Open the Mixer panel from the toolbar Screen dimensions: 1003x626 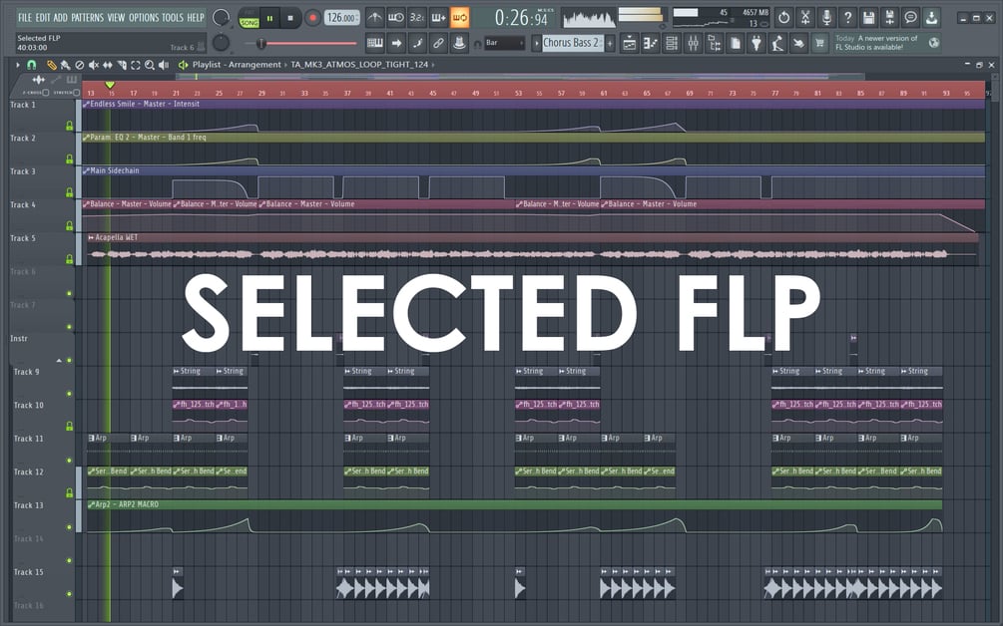tap(694, 42)
